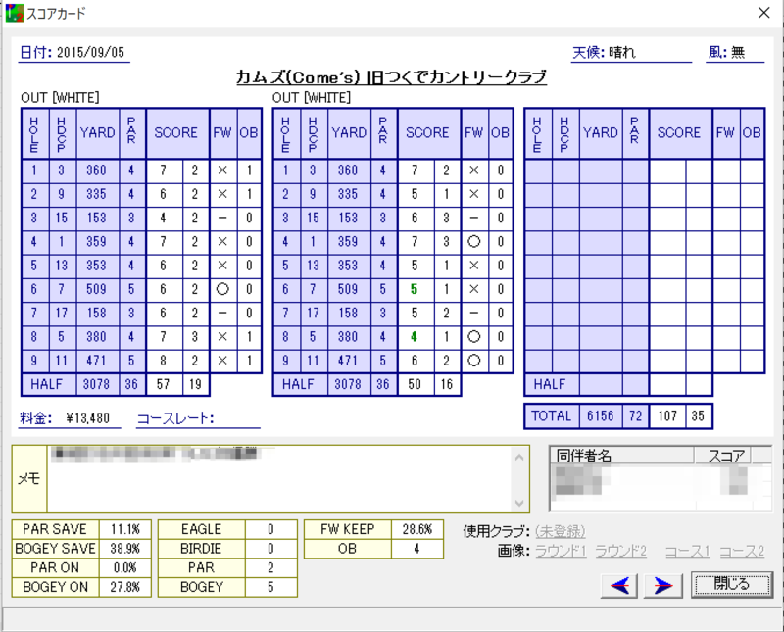Click the scroll up arrow in memo box
This screenshot has height=632, width=784.
519,457
